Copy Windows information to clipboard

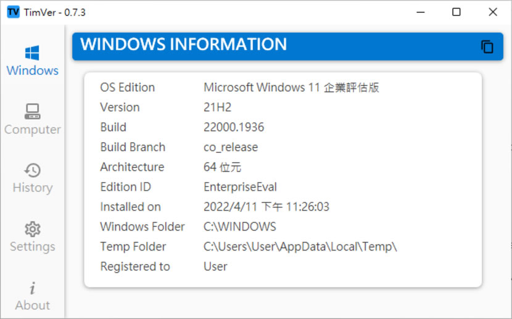click(487, 47)
